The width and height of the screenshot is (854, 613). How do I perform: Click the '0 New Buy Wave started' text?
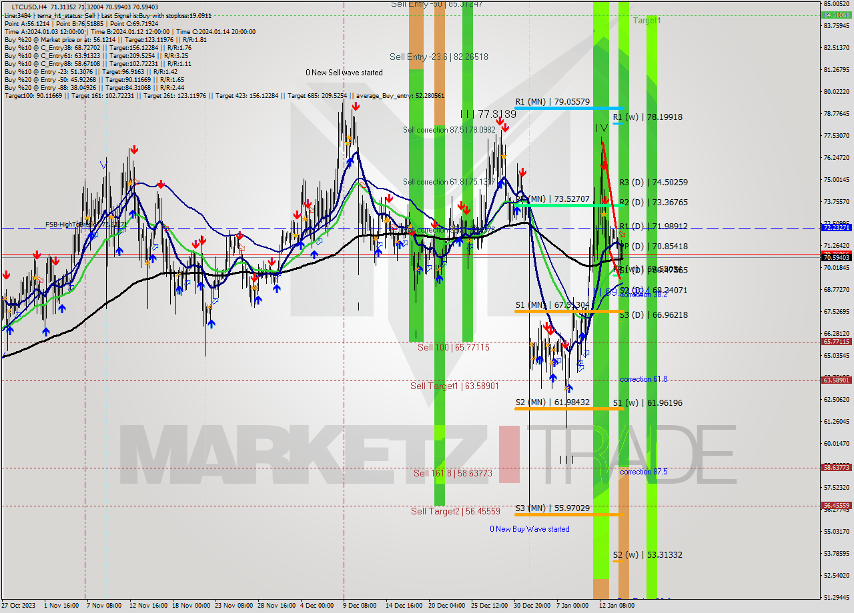click(530, 529)
